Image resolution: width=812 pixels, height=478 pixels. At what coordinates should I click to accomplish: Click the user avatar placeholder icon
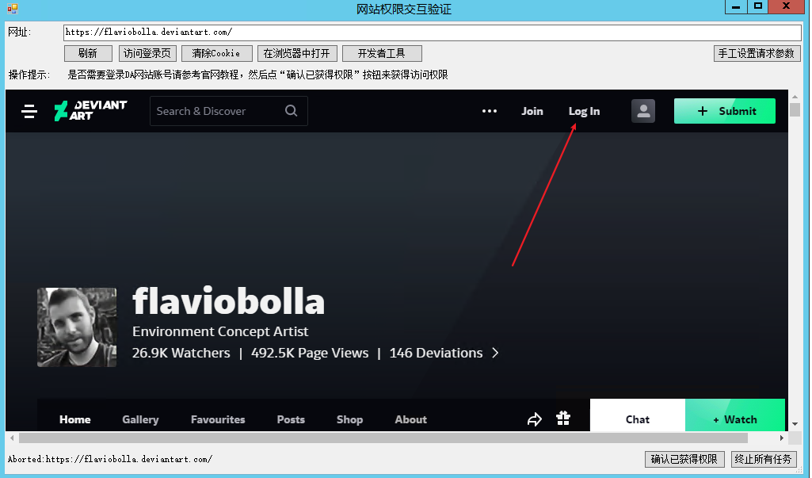[x=643, y=111]
